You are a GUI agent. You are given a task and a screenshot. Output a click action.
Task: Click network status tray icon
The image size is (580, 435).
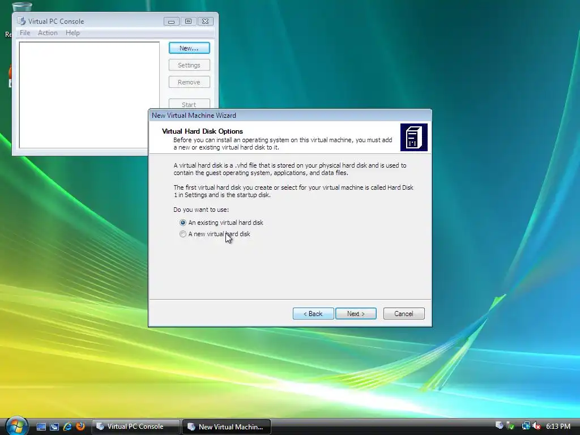(526, 426)
